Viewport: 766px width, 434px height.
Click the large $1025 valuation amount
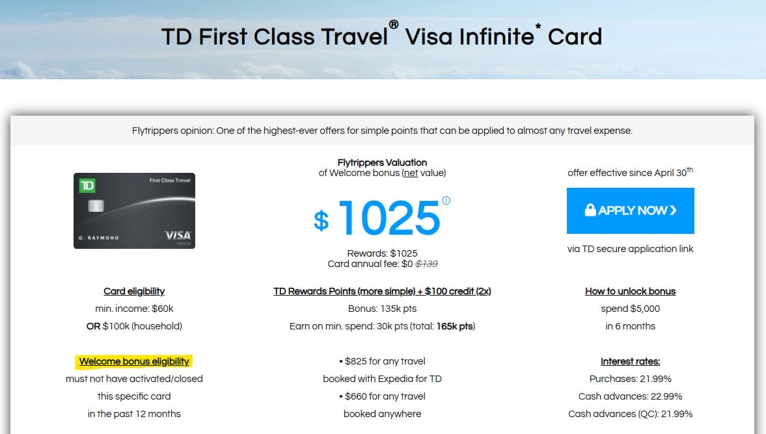pos(389,218)
